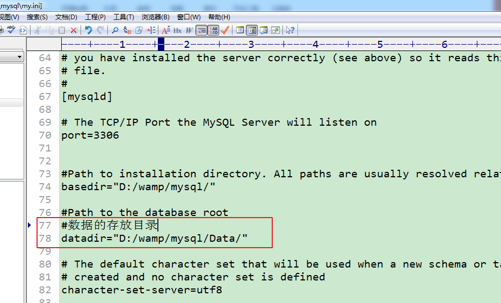
Task: Open the output window icon
Action: (x=264, y=30)
